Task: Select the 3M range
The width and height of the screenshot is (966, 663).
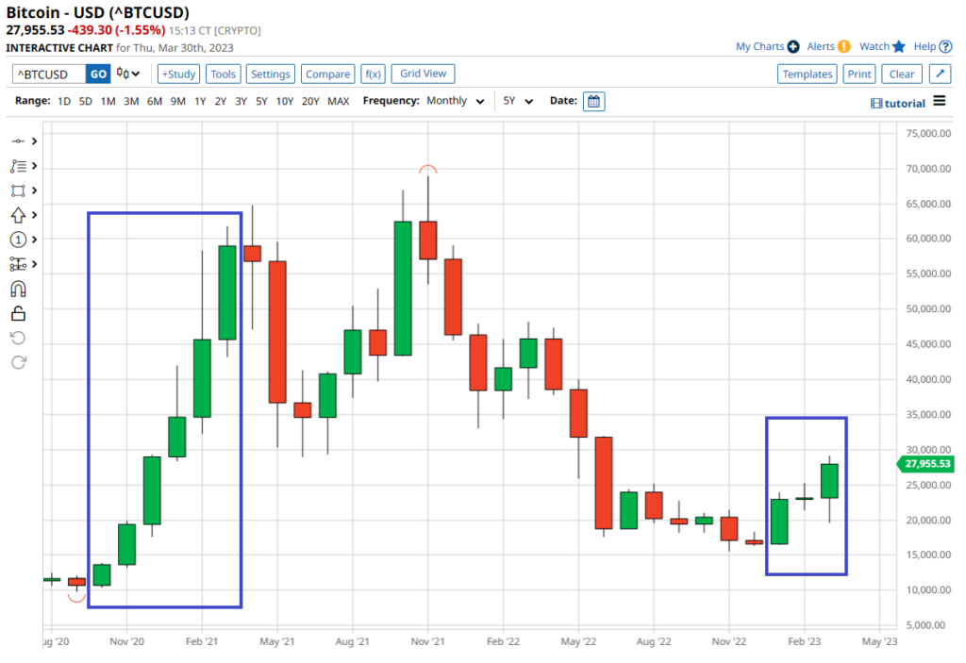Action: tap(130, 101)
